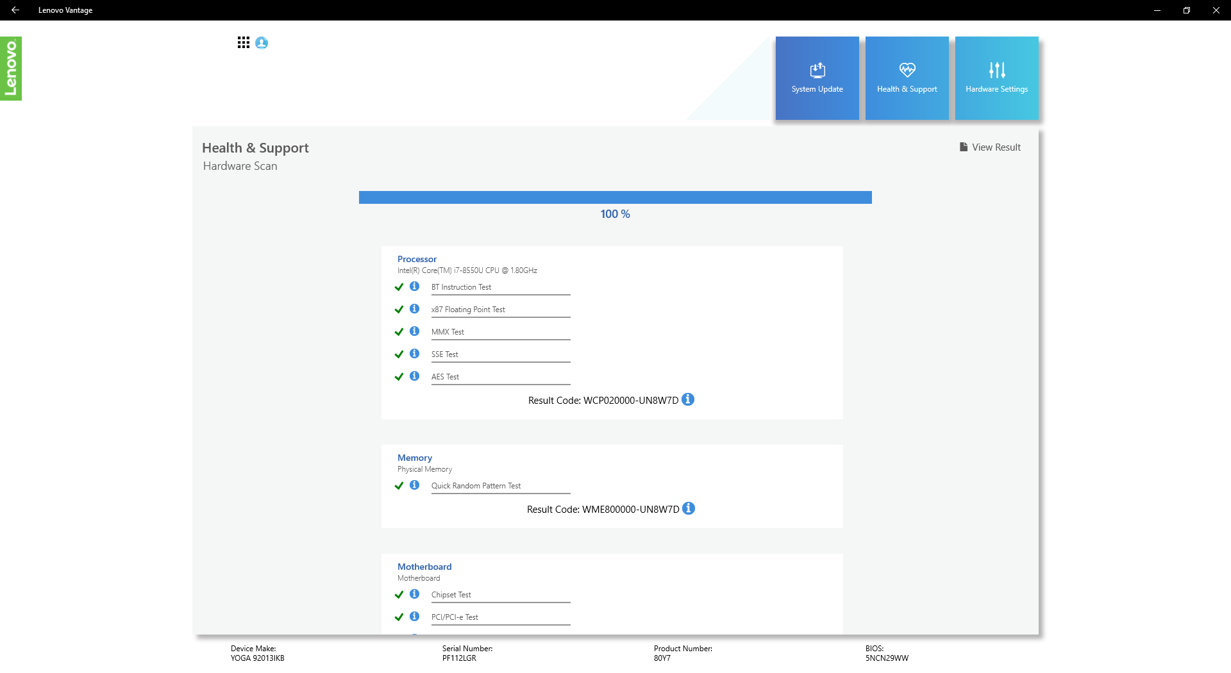Screen dimensions: 1231x673
Task: Click Result Code WME800000-UN8W7D text
Action: pos(603,510)
